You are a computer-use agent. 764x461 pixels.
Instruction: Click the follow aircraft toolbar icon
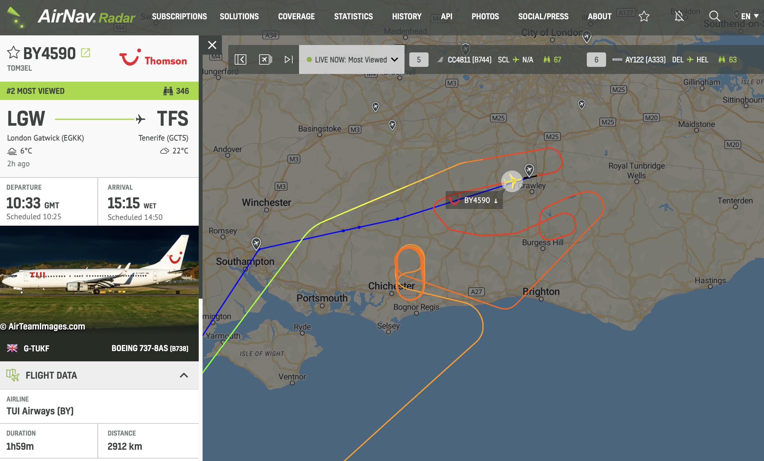pyautogui.click(x=265, y=59)
